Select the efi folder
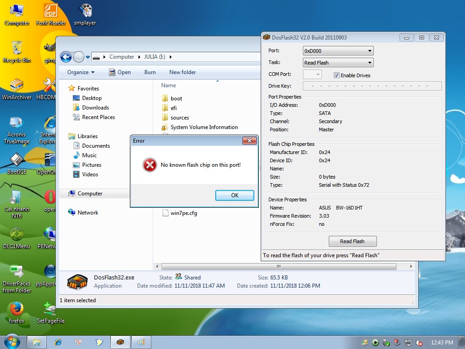 [x=169, y=108]
